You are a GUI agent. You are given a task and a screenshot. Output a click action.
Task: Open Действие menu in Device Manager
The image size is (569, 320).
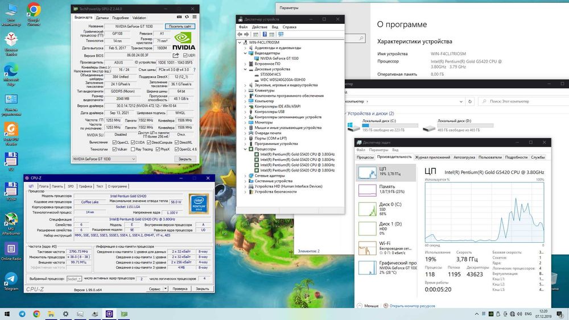[x=259, y=27]
